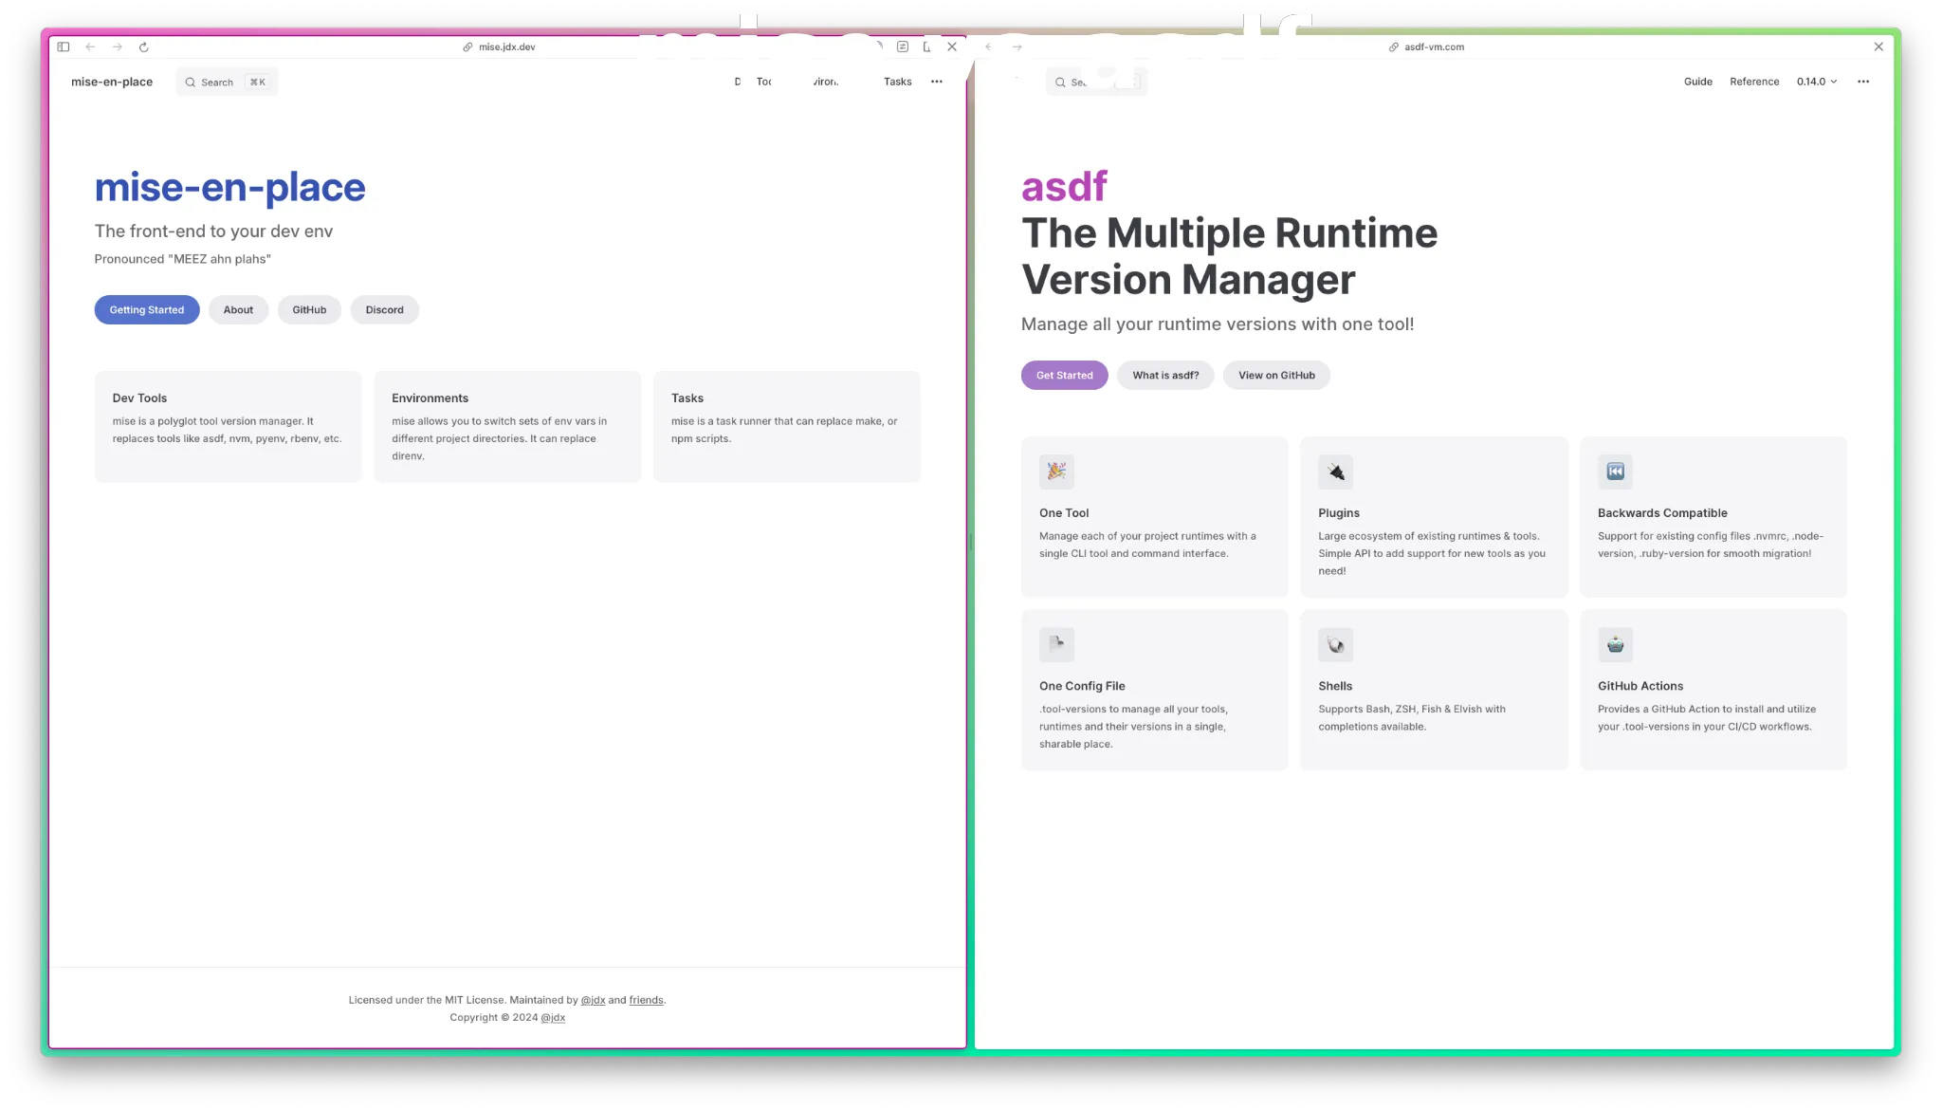The image size is (1942, 1110).
Task: Click the Backwards Compatible rewind icon
Action: (1615, 472)
